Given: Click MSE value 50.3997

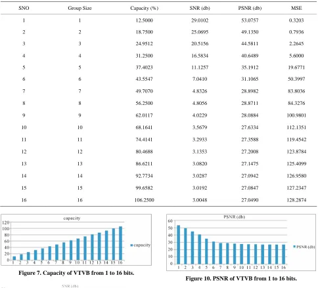Looking at the screenshot, I should click(296, 79).
